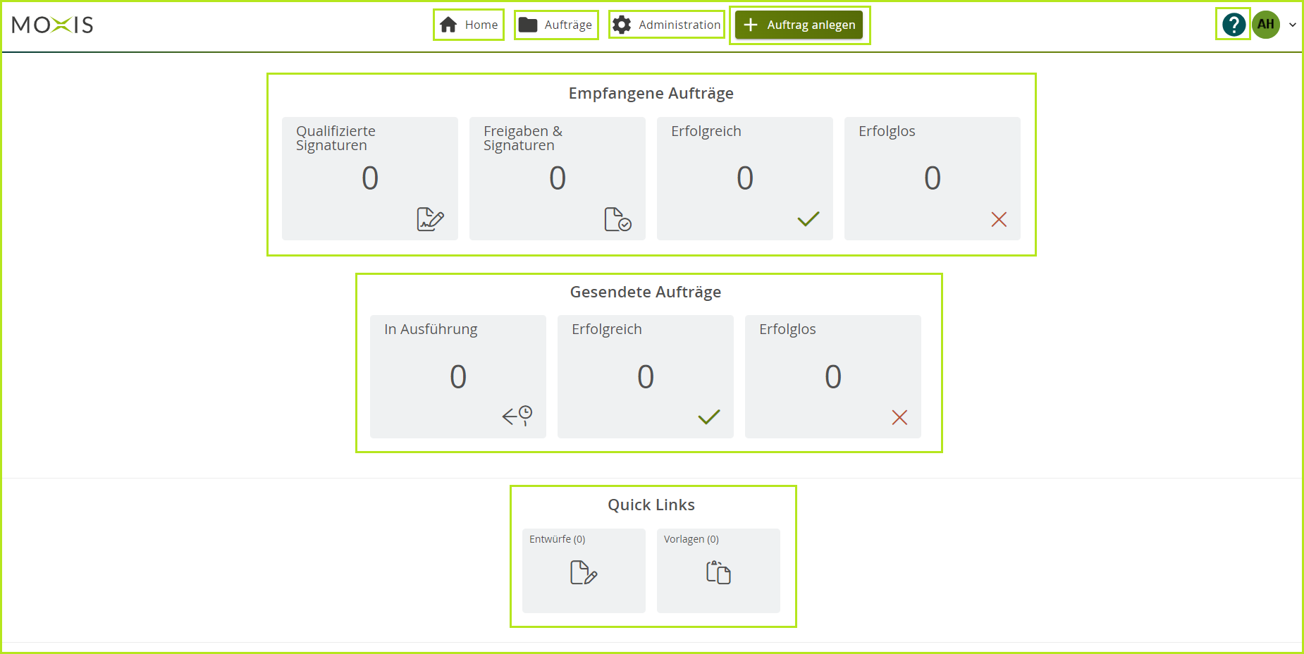1304x654 pixels.
Task: Click the Freigaben & Signaturen document-check icon
Action: pos(617,218)
